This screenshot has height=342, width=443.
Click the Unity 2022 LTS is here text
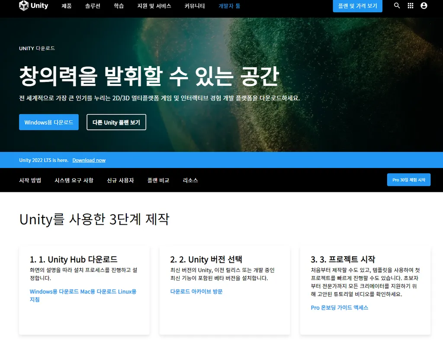pos(44,160)
